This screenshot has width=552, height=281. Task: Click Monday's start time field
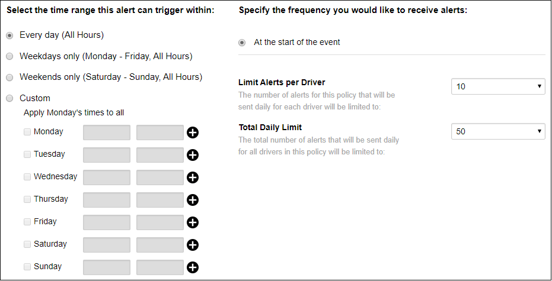107,133
